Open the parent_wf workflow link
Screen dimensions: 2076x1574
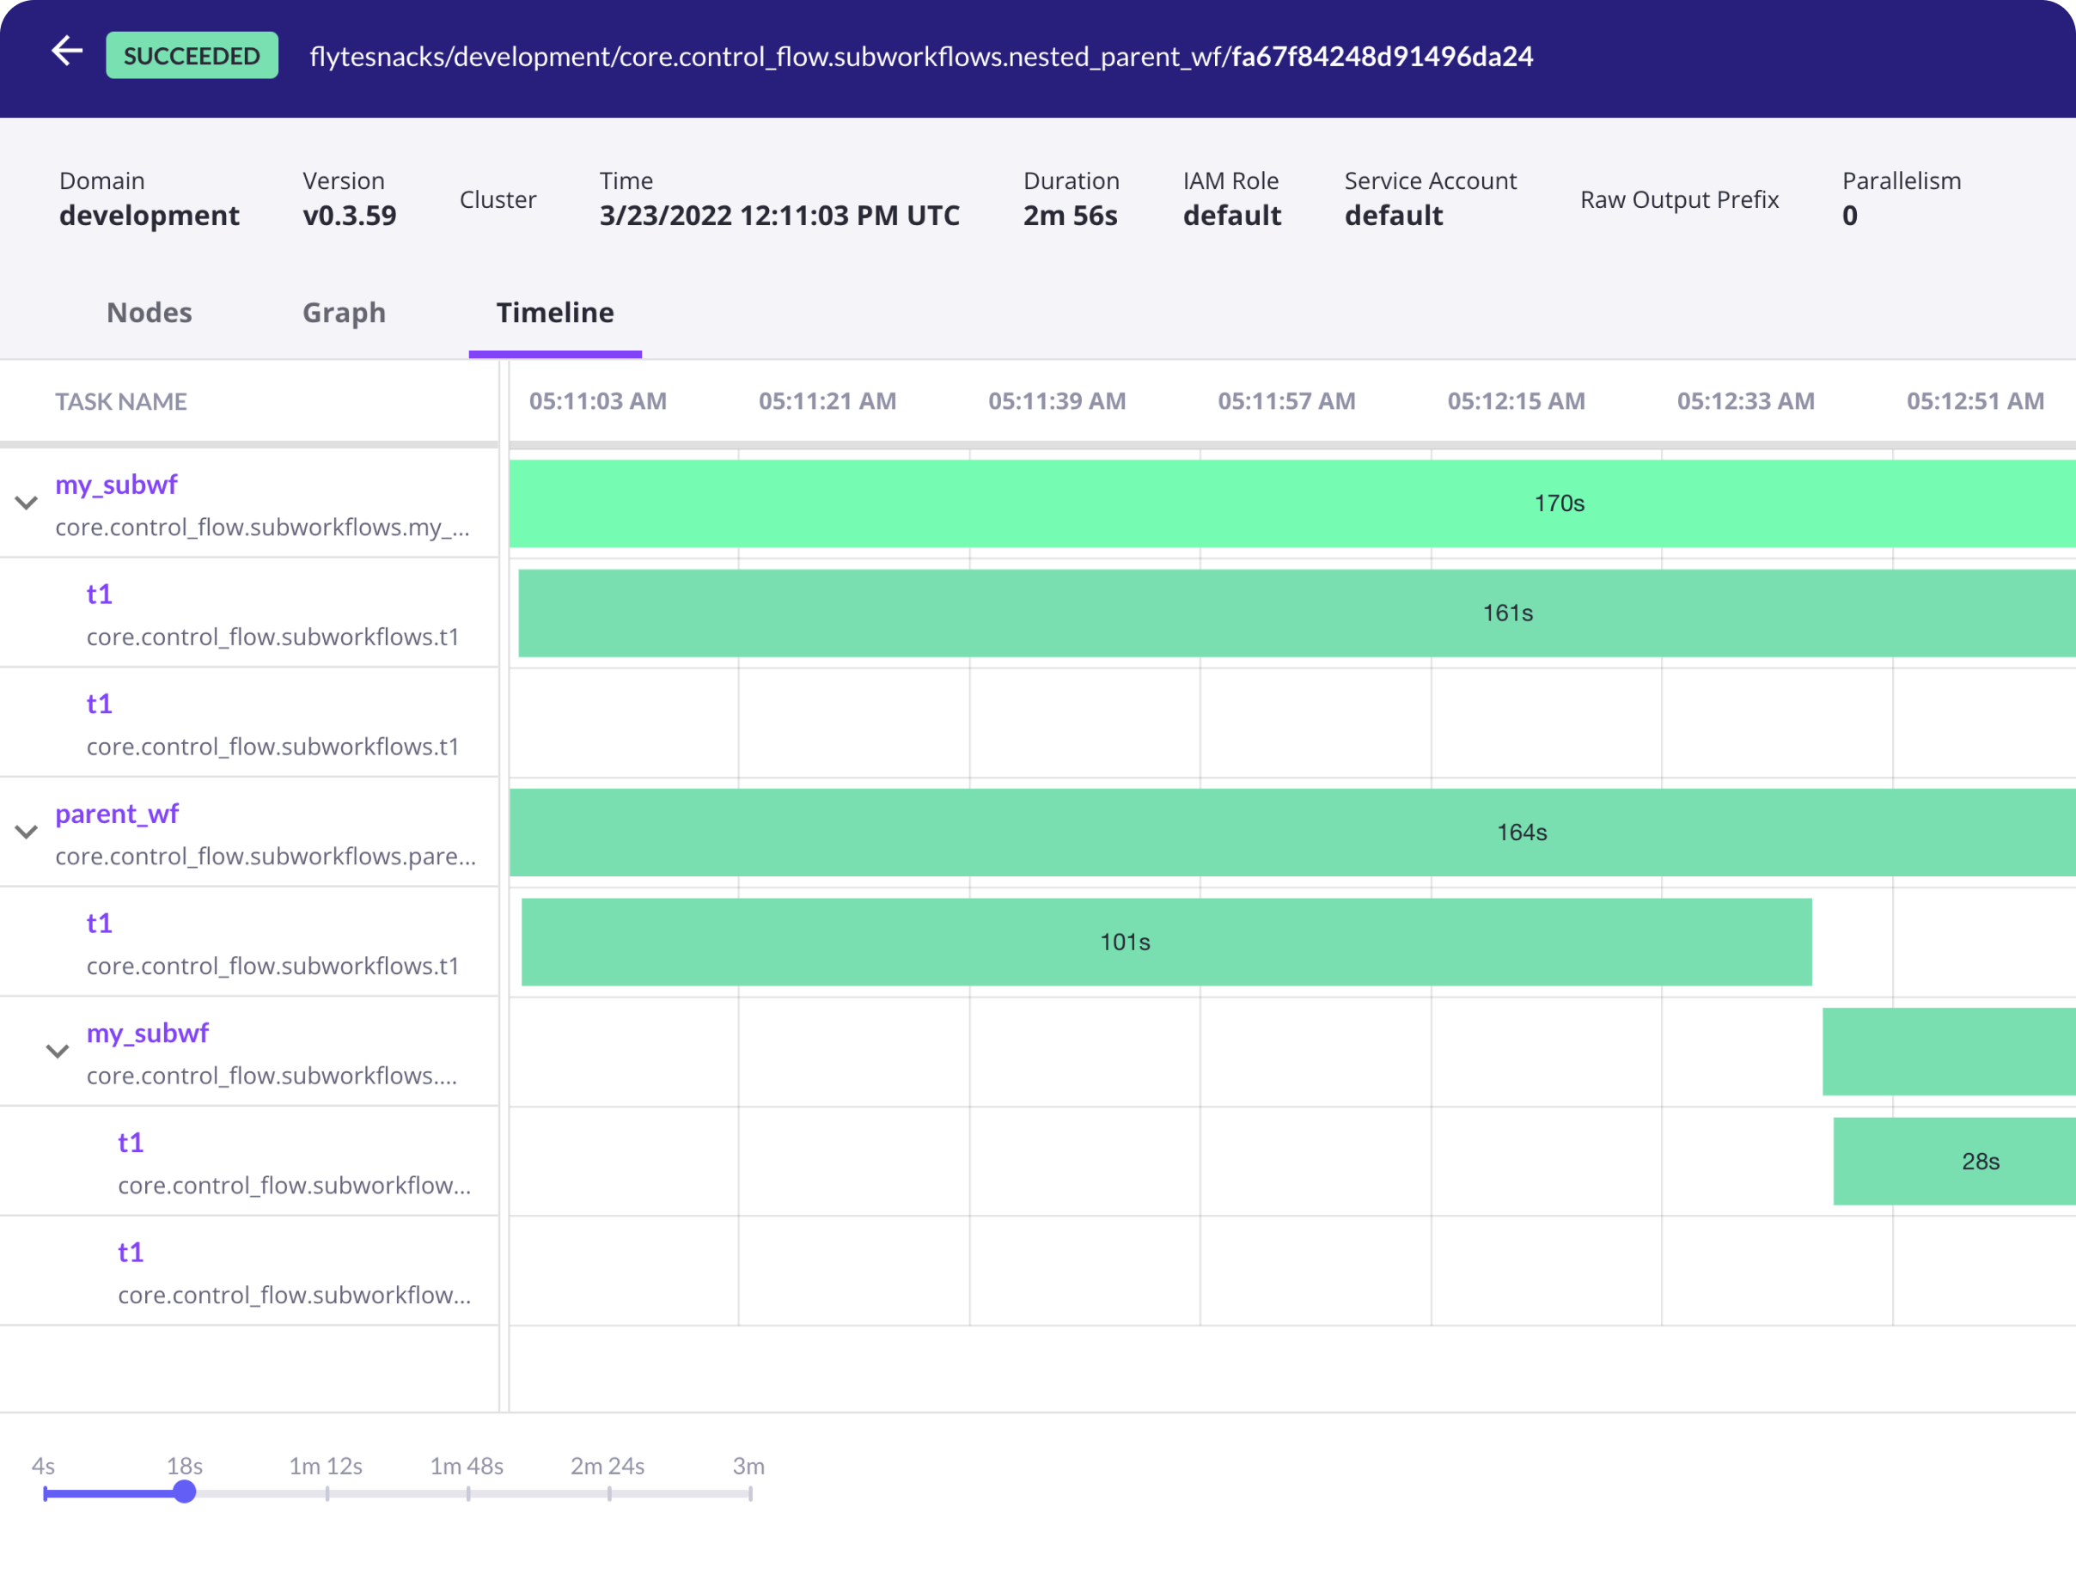(x=118, y=813)
